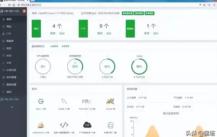Click 管理 under the 4 个 website count

click(x=53, y=33)
